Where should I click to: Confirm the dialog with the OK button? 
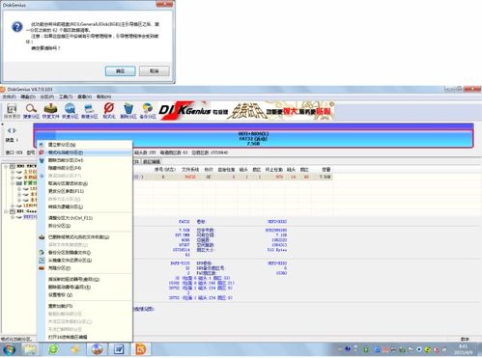[120, 71]
